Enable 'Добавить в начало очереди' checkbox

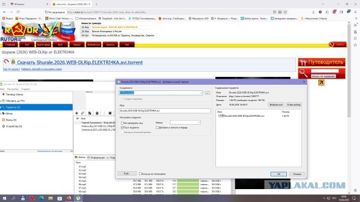pos(157,127)
